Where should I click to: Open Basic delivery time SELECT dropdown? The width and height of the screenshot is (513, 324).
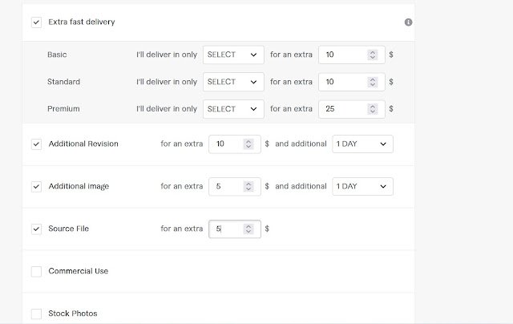coord(233,55)
